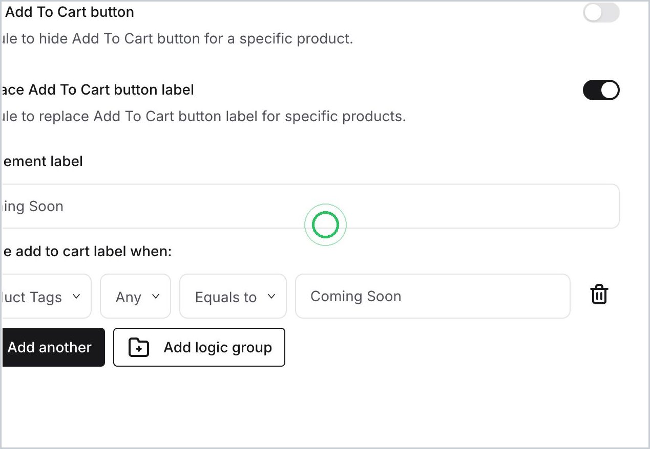Open the Product Tags dropdown
650x449 pixels.
(46, 296)
